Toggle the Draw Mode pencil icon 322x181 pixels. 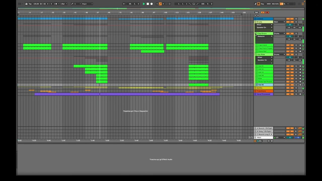256,4
